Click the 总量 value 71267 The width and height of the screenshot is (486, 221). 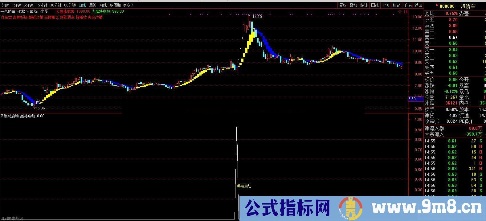(x=451, y=97)
